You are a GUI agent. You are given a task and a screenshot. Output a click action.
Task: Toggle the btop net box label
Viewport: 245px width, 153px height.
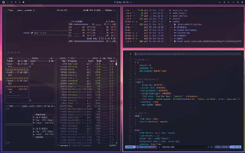click(11, 106)
